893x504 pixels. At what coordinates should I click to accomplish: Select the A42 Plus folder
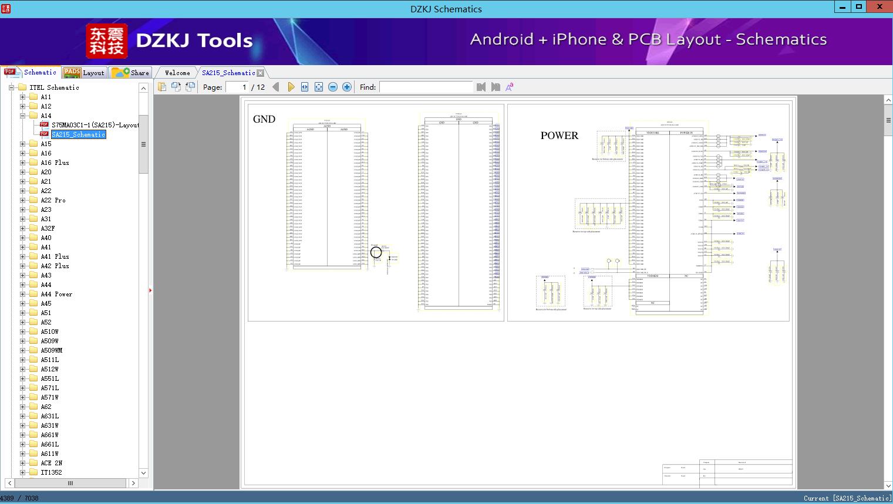point(55,266)
